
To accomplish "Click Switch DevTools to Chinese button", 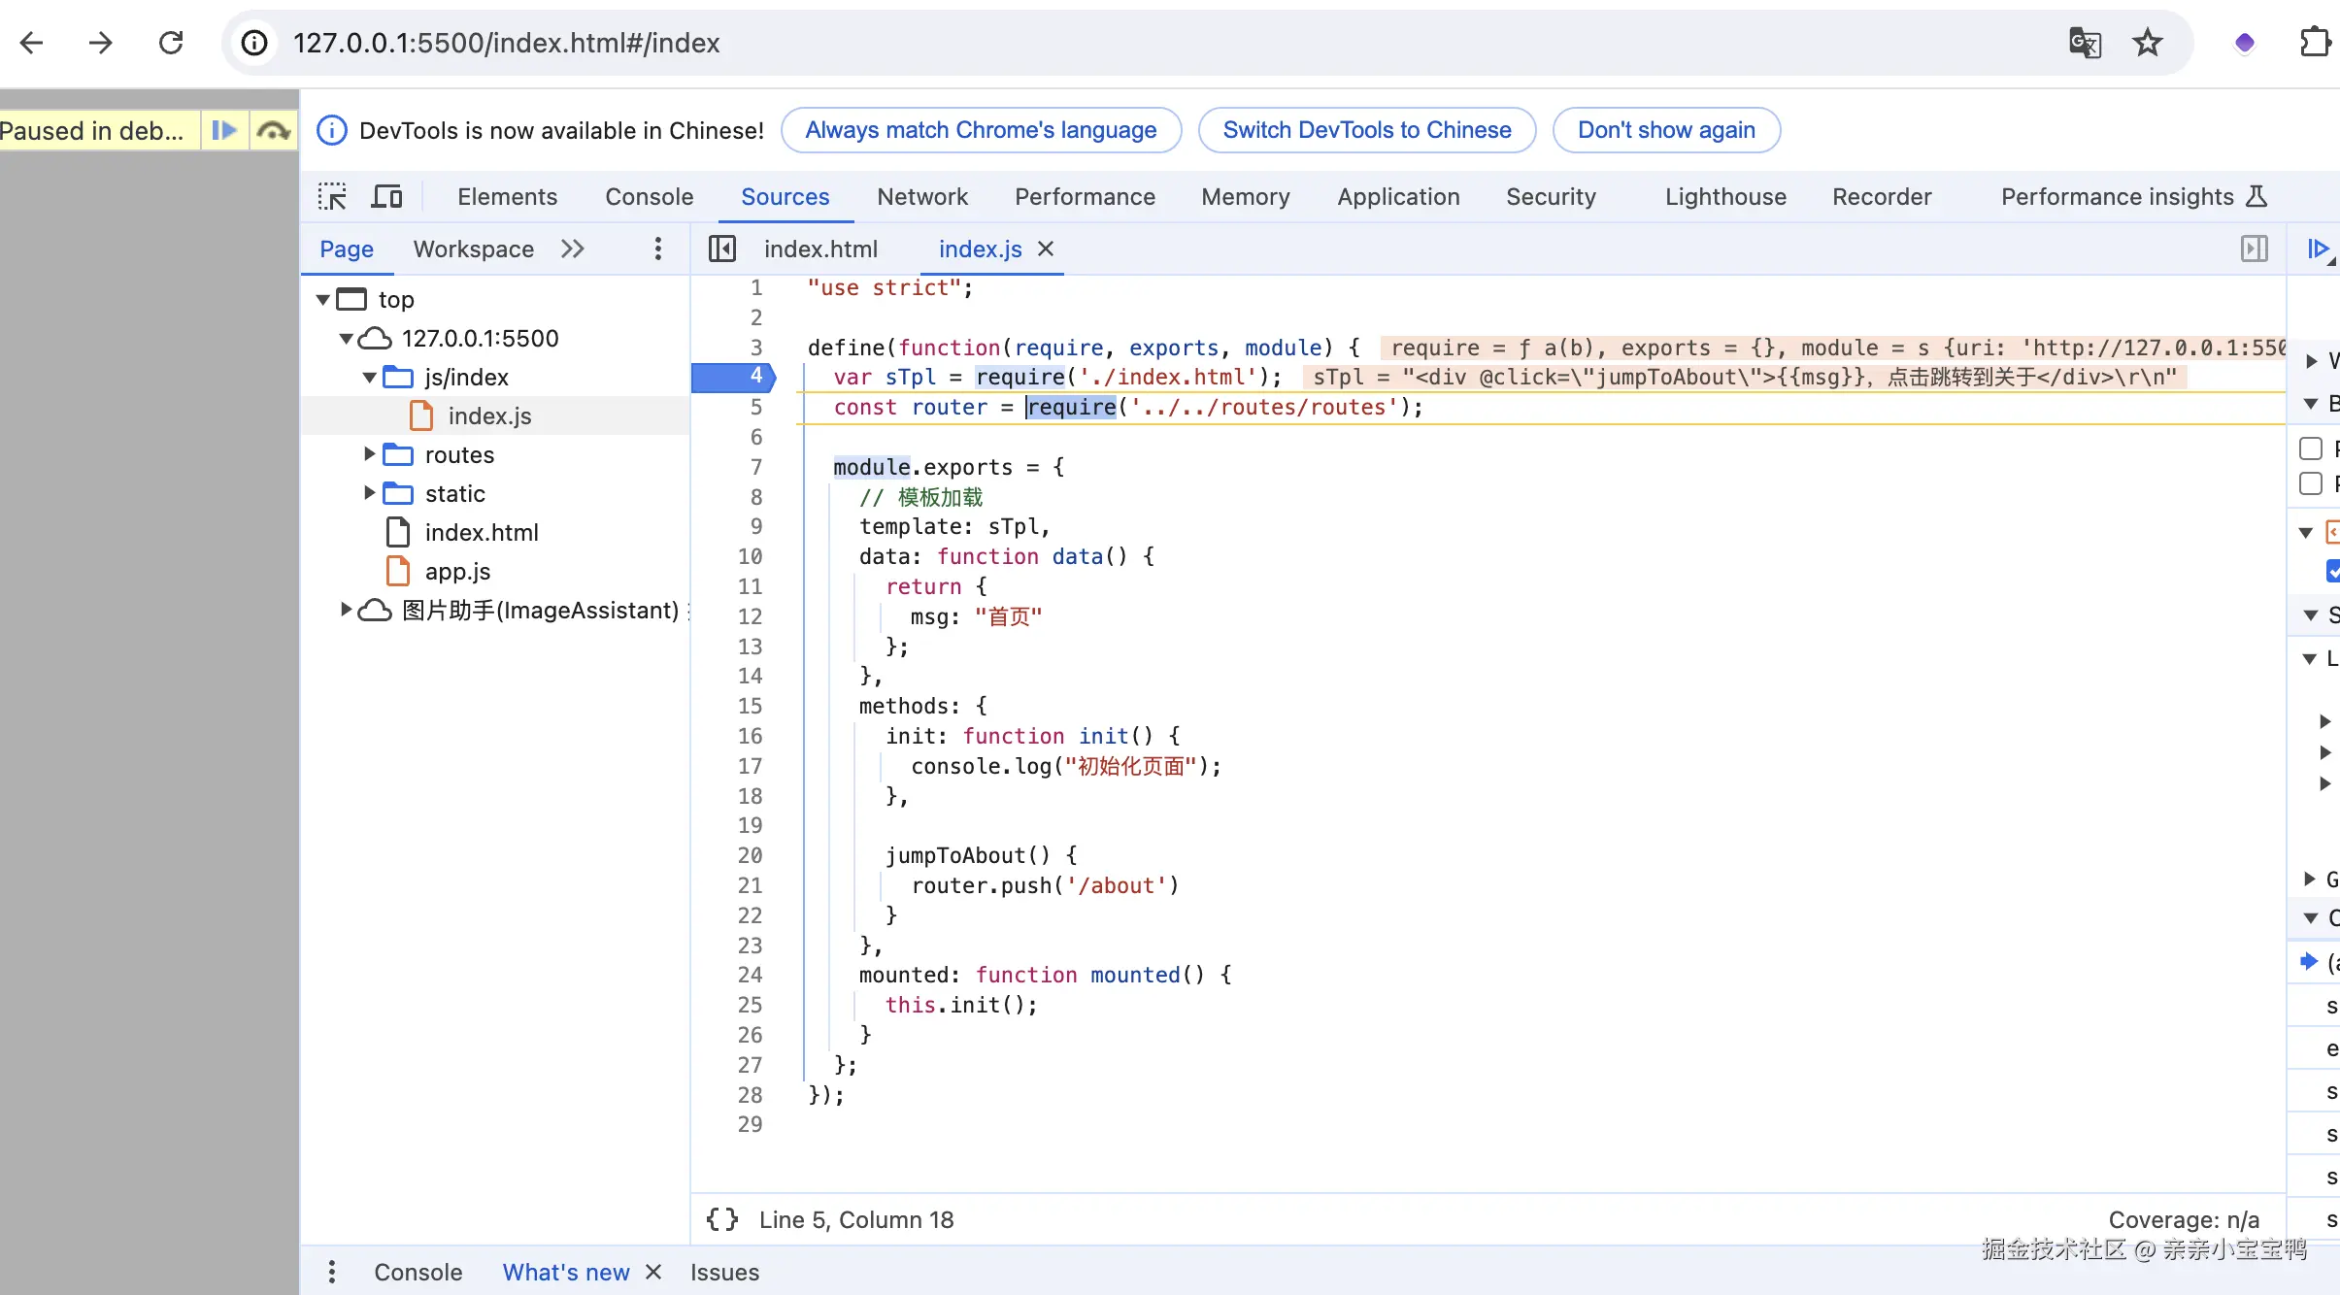I will click(x=1367, y=130).
